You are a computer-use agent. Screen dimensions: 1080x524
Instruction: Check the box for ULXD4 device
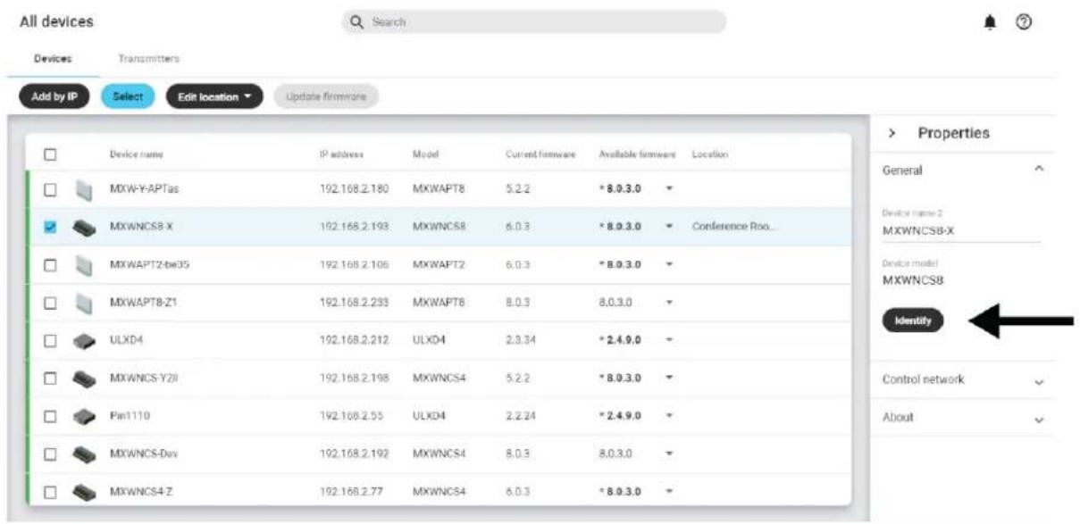[51, 340]
